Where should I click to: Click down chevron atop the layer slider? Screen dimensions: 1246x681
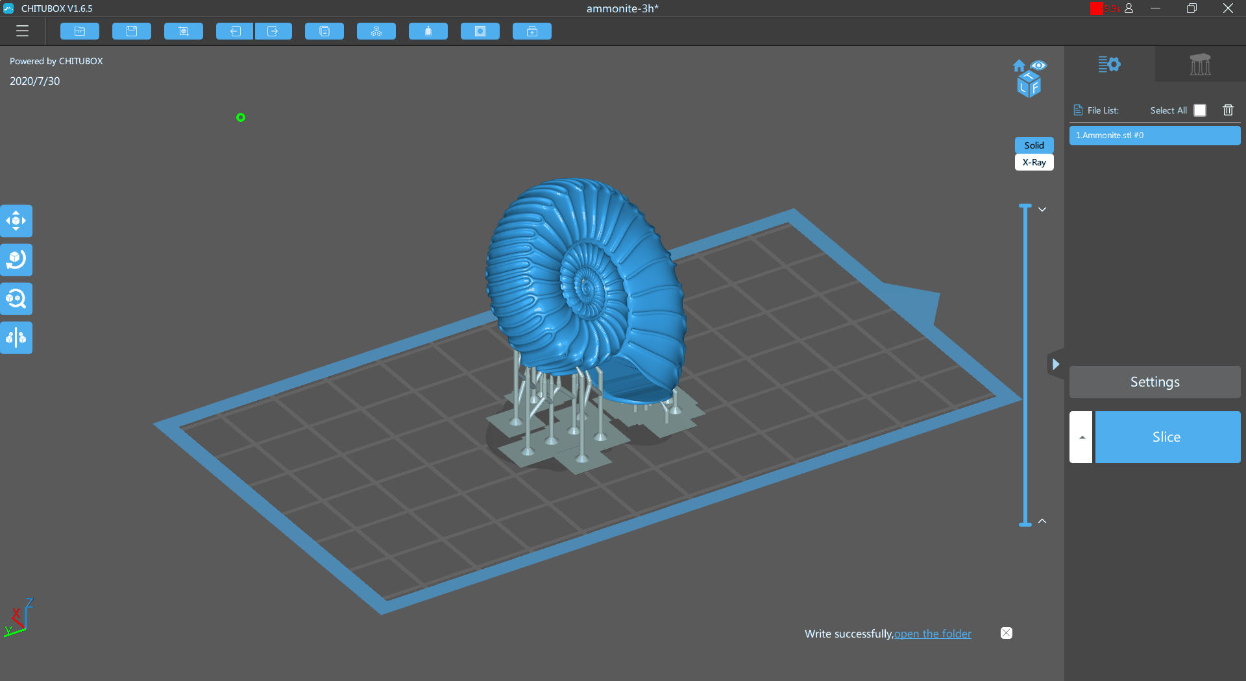tap(1042, 209)
